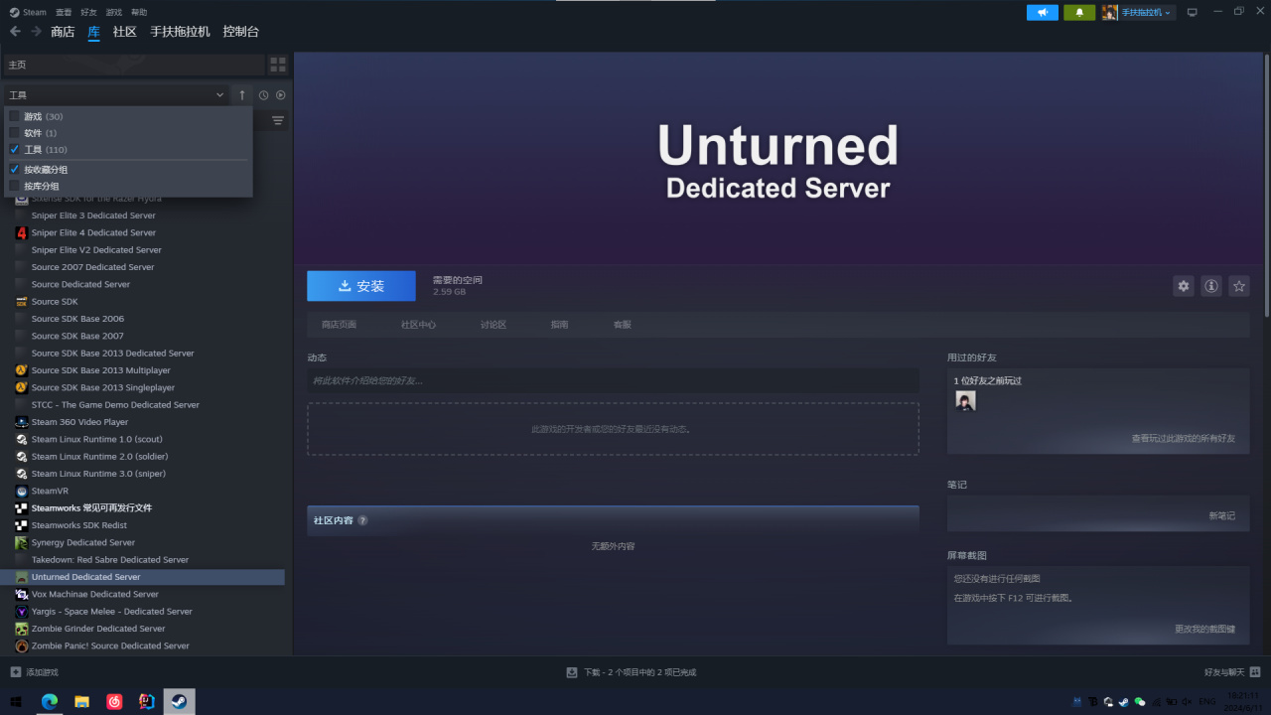
Task: Click the Source SDK icon
Action: click(x=22, y=302)
